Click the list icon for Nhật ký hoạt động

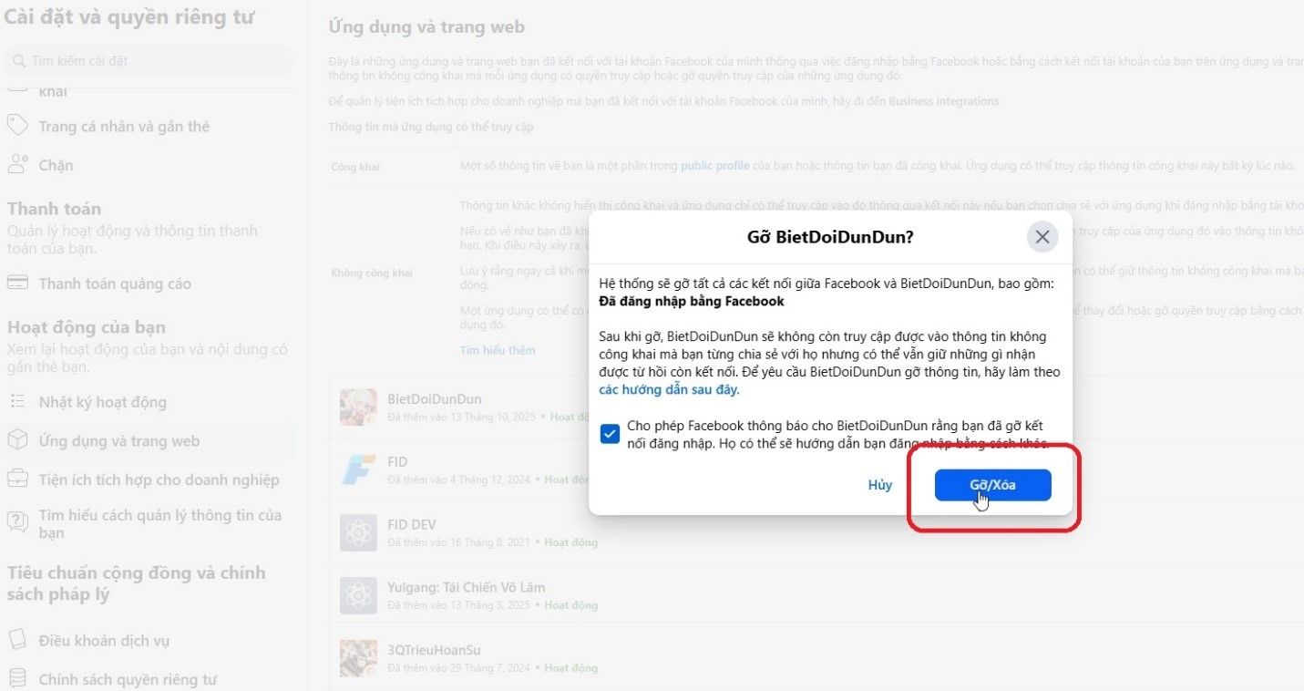[x=17, y=402]
